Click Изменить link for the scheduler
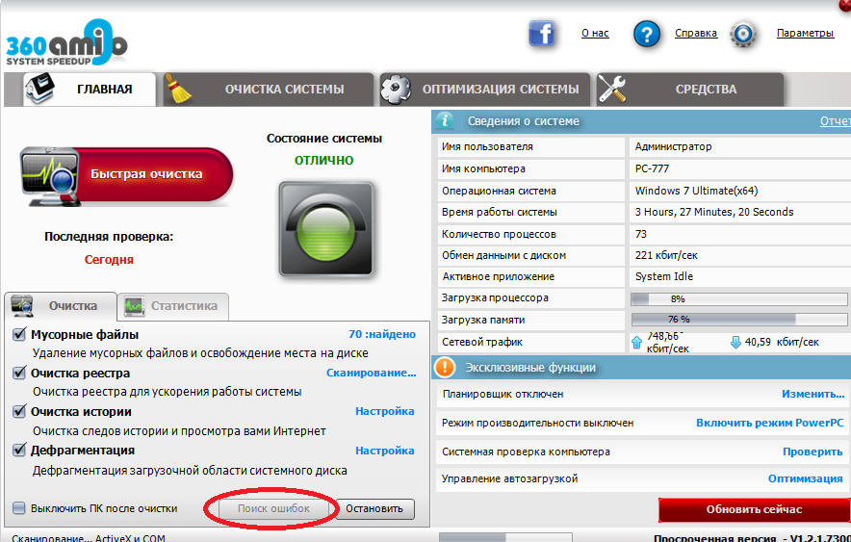The image size is (851, 542). [x=812, y=394]
